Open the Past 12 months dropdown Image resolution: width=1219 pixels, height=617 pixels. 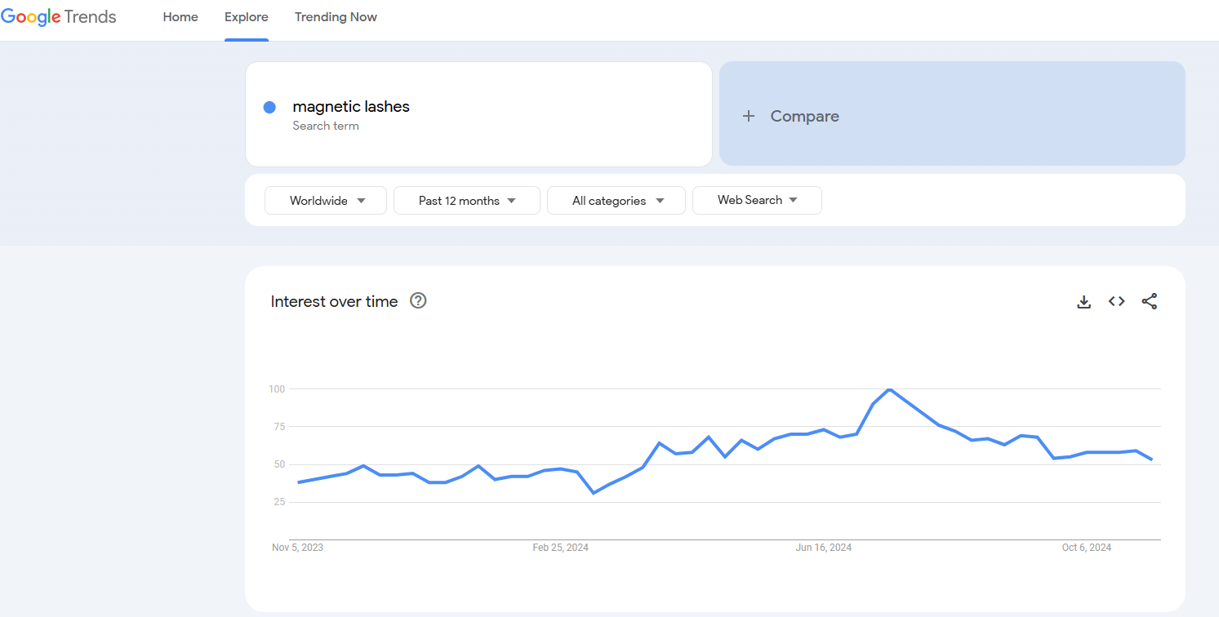pos(467,201)
